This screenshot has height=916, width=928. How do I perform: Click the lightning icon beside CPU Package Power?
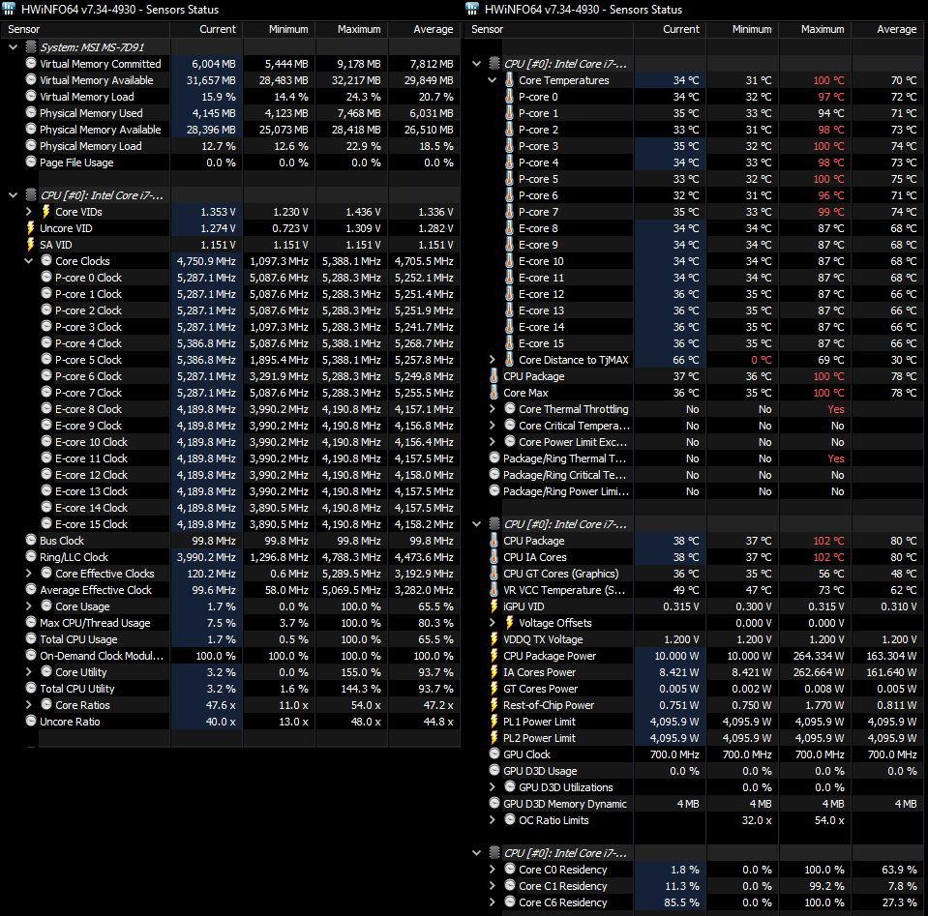(494, 656)
